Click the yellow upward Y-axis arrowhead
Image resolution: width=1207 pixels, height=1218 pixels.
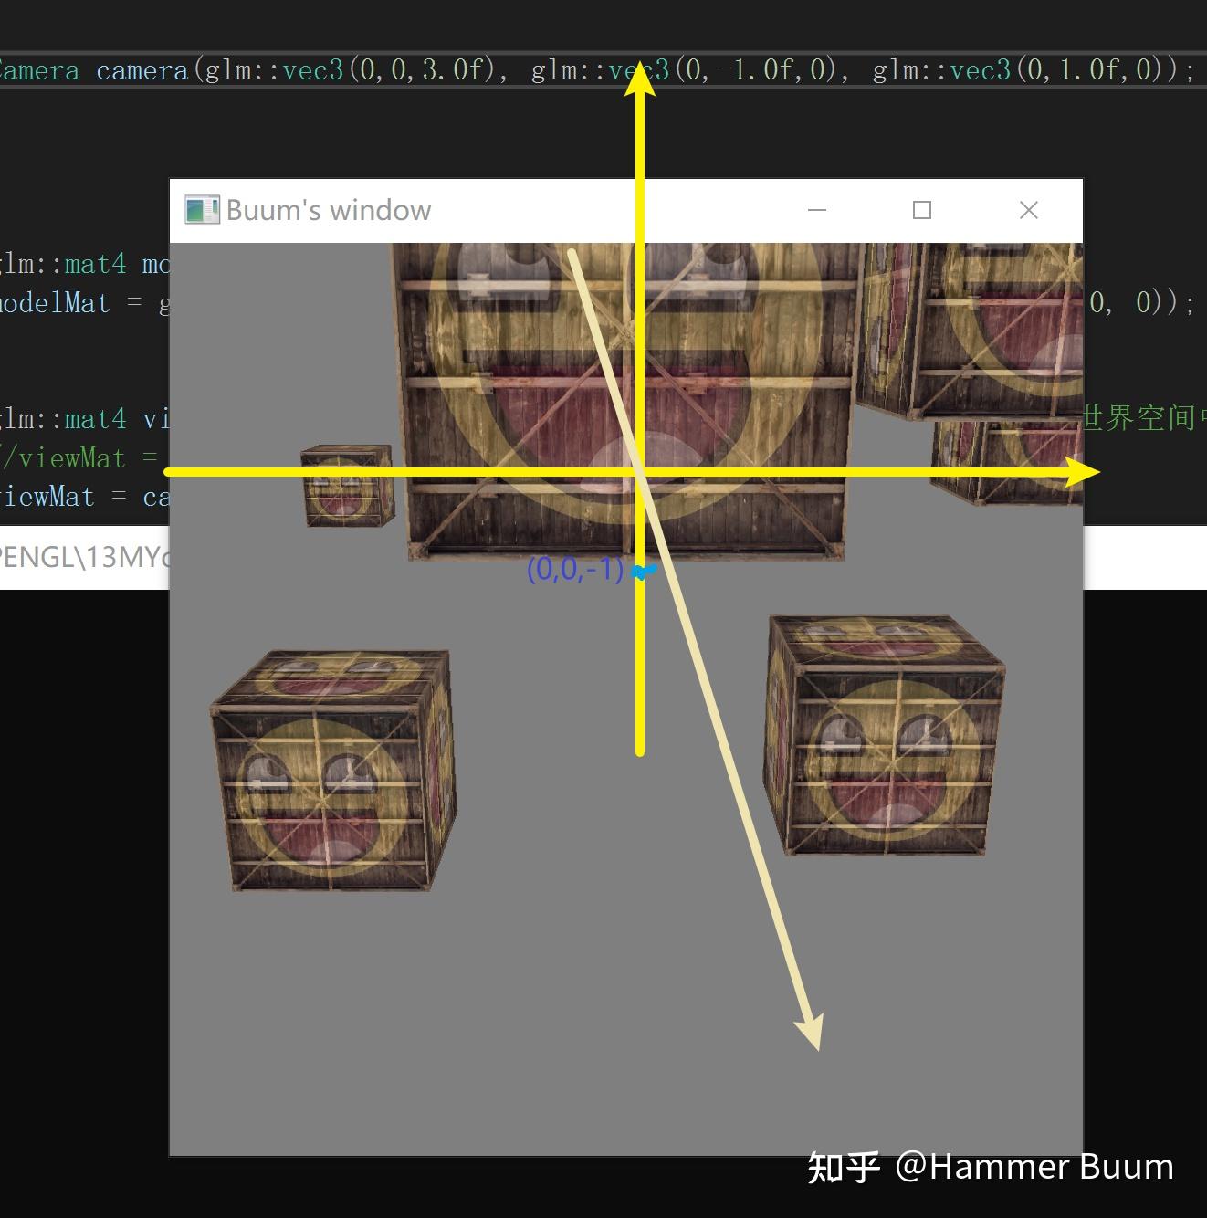639,82
